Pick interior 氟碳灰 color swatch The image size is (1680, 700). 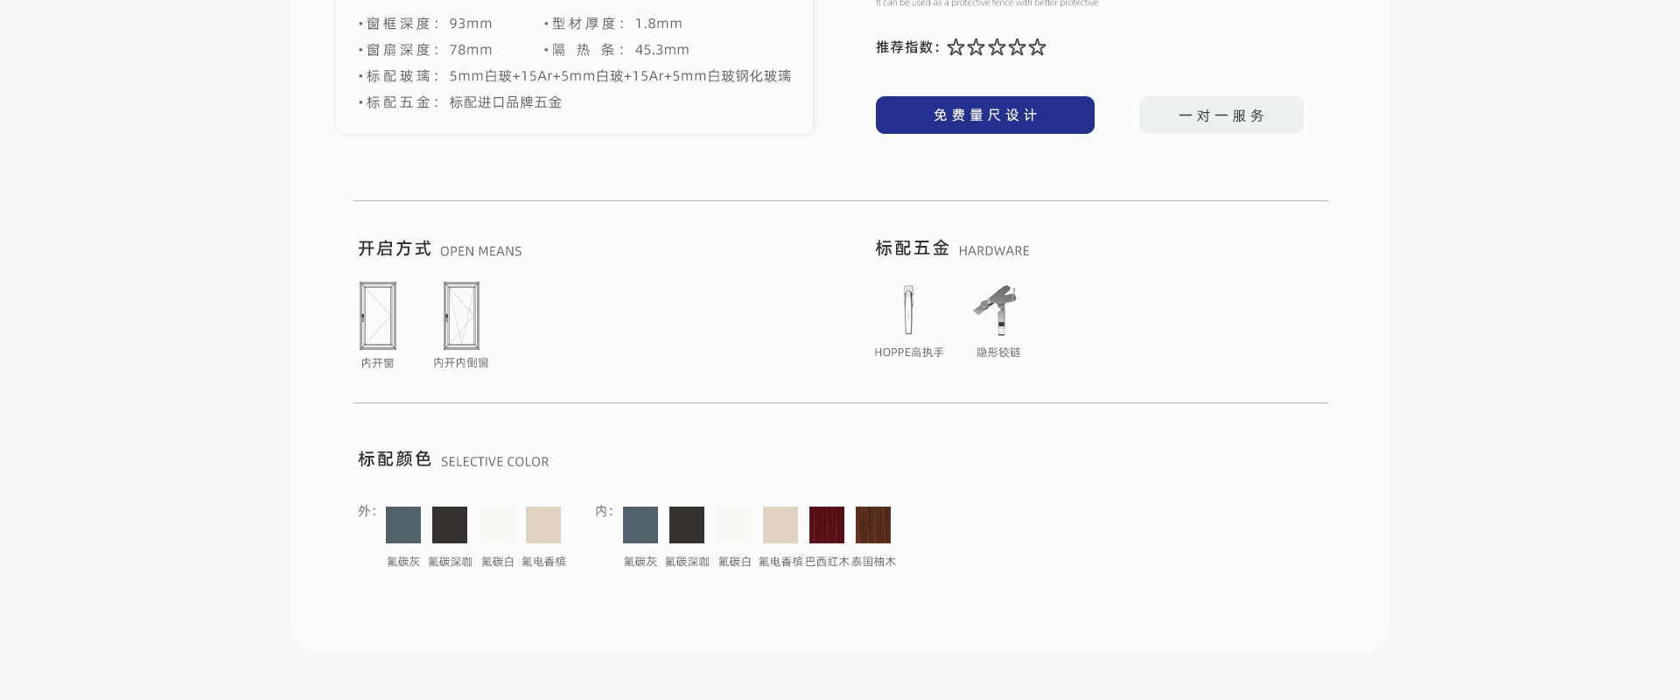(640, 525)
